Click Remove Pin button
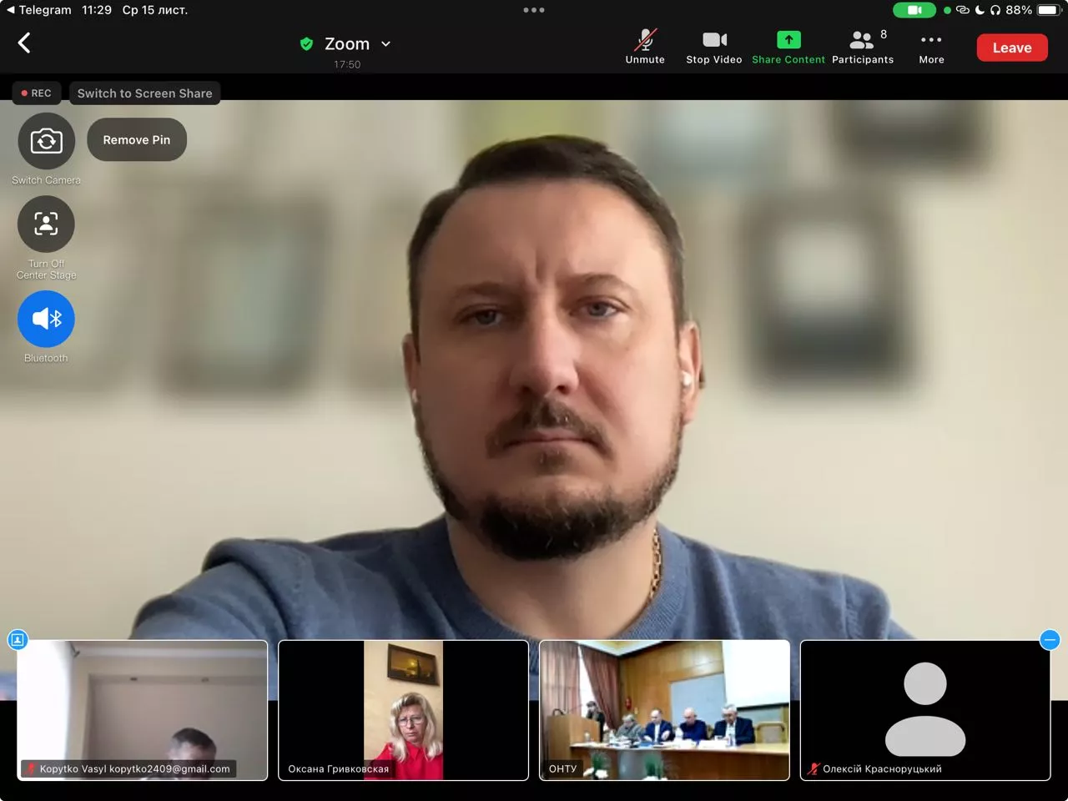1068x801 pixels. point(137,140)
